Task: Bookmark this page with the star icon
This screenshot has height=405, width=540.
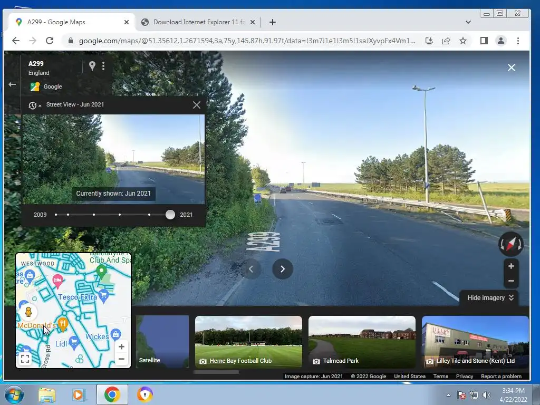Action: [463, 41]
